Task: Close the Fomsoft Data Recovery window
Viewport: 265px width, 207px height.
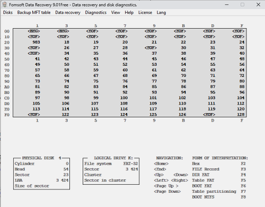Action: pyautogui.click(x=258, y=5)
